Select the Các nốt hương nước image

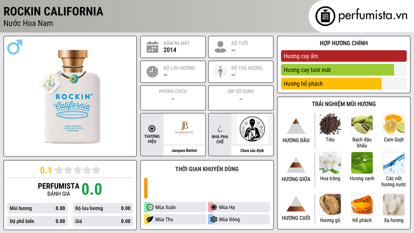394,163
